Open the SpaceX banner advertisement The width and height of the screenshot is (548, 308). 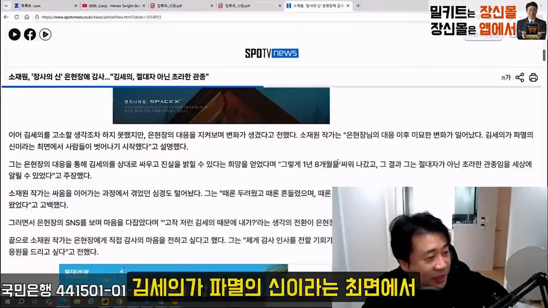click(x=221, y=106)
